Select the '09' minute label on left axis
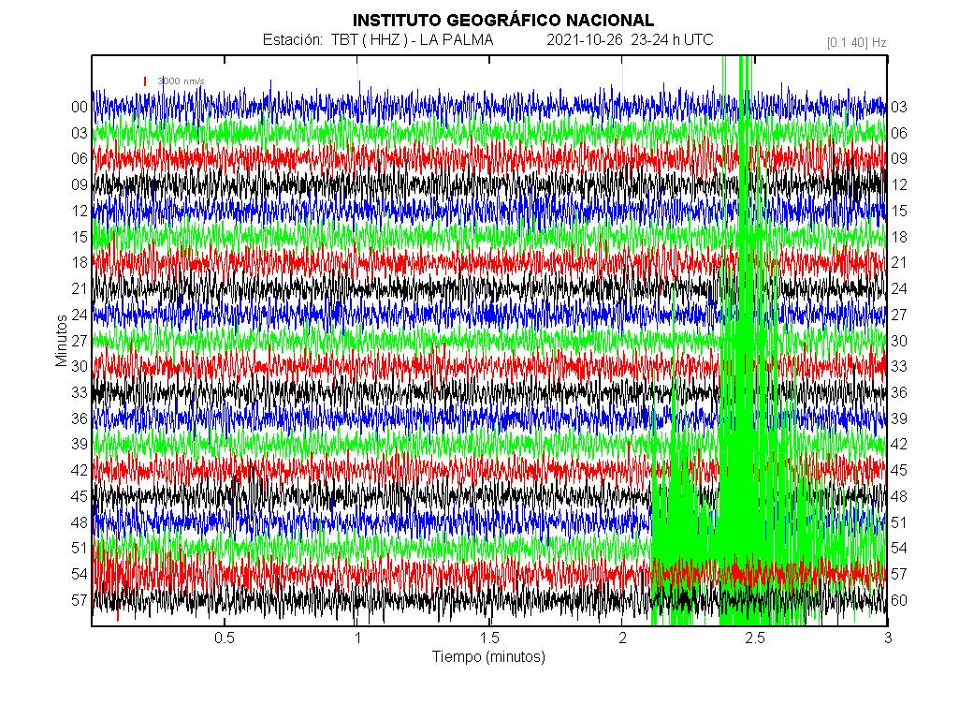The height and width of the screenshot is (719, 959). (80, 184)
